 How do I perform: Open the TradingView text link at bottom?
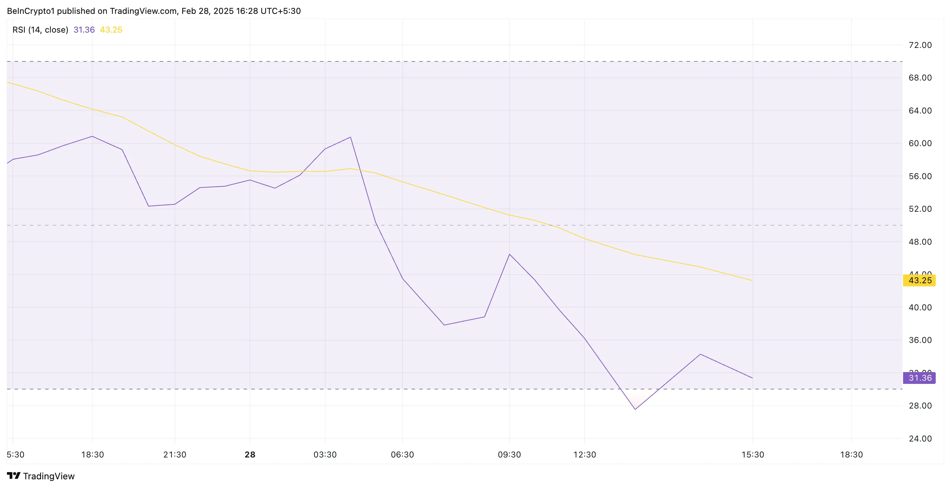pos(49,476)
